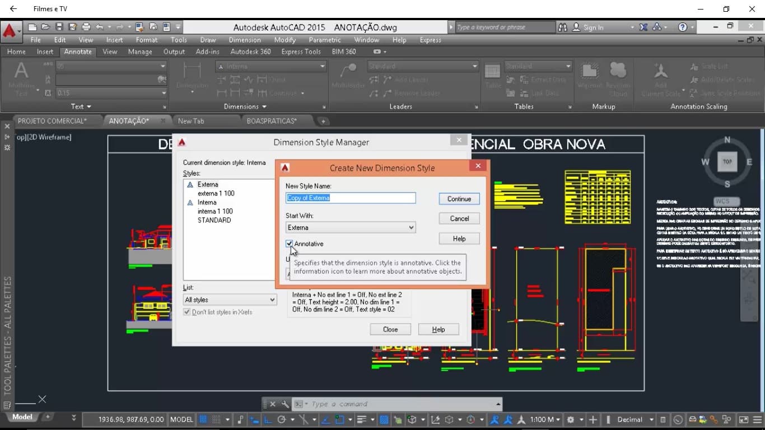
Task: Open the status bar Customization menu icon
Action: click(x=757, y=419)
